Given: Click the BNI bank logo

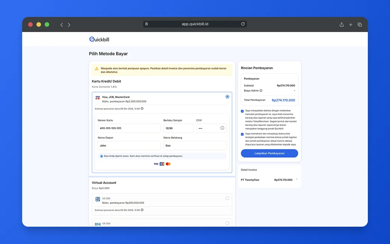Looking at the screenshot, I should pos(98,224).
